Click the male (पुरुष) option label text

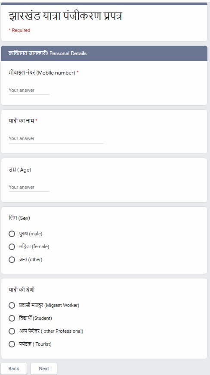31,234
